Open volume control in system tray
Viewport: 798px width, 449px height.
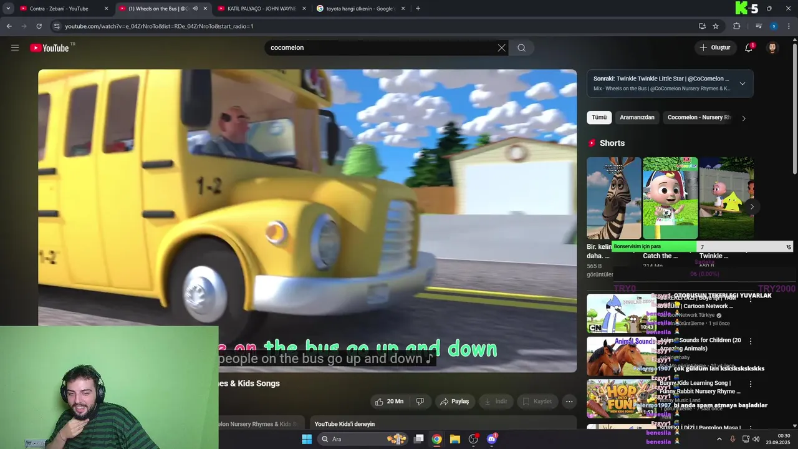pyautogui.click(x=756, y=439)
